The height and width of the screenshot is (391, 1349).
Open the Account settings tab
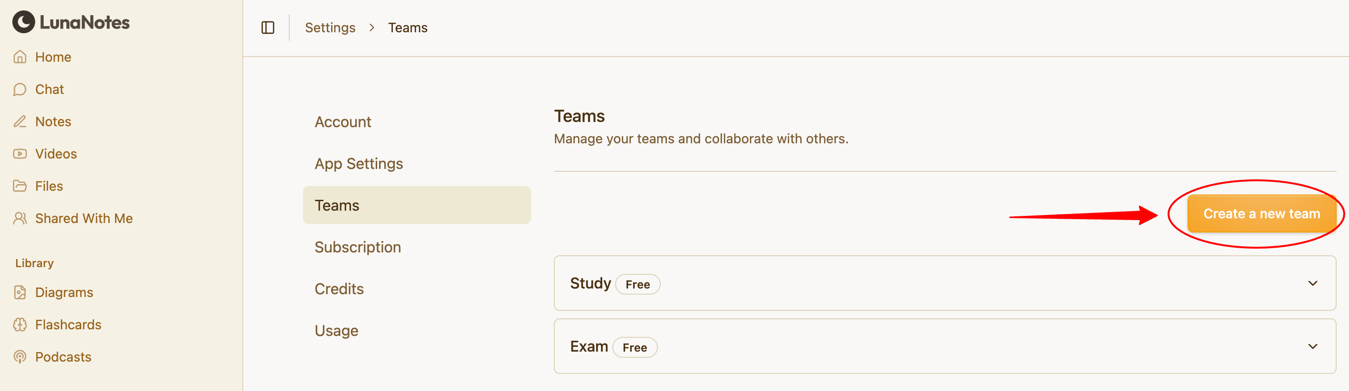tap(342, 122)
